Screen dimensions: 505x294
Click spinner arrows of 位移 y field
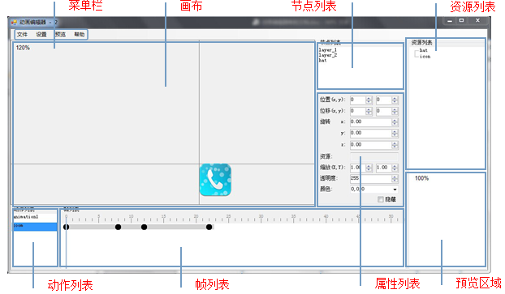point(395,111)
